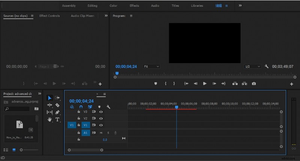Toggle Linked Selection in timeline

90,107
